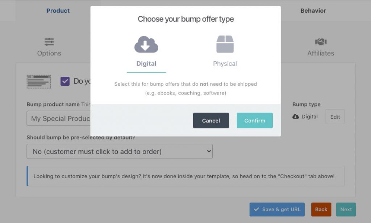Viewport: 371px width, 223px height.
Task: Confirm the bump offer type
Action: pos(255,120)
